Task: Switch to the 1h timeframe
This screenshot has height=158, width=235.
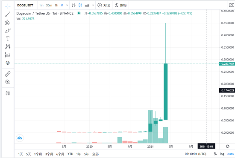Action: [x=56, y=6]
